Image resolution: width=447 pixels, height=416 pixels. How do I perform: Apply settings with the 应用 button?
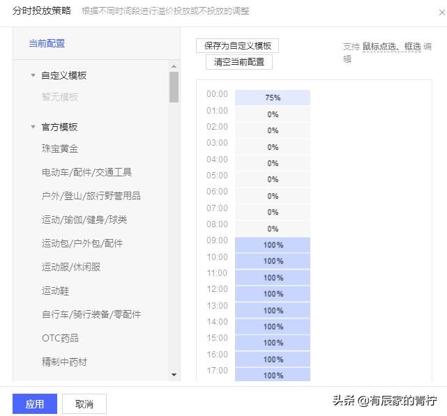pos(35,403)
